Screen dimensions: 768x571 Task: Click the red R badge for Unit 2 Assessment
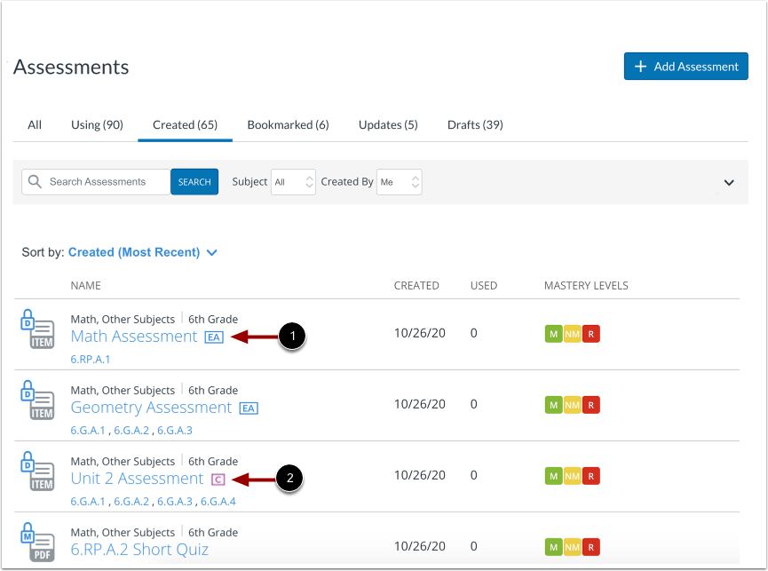click(590, 475)
